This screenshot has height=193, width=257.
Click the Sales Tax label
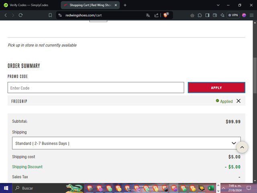pos(20,177)
